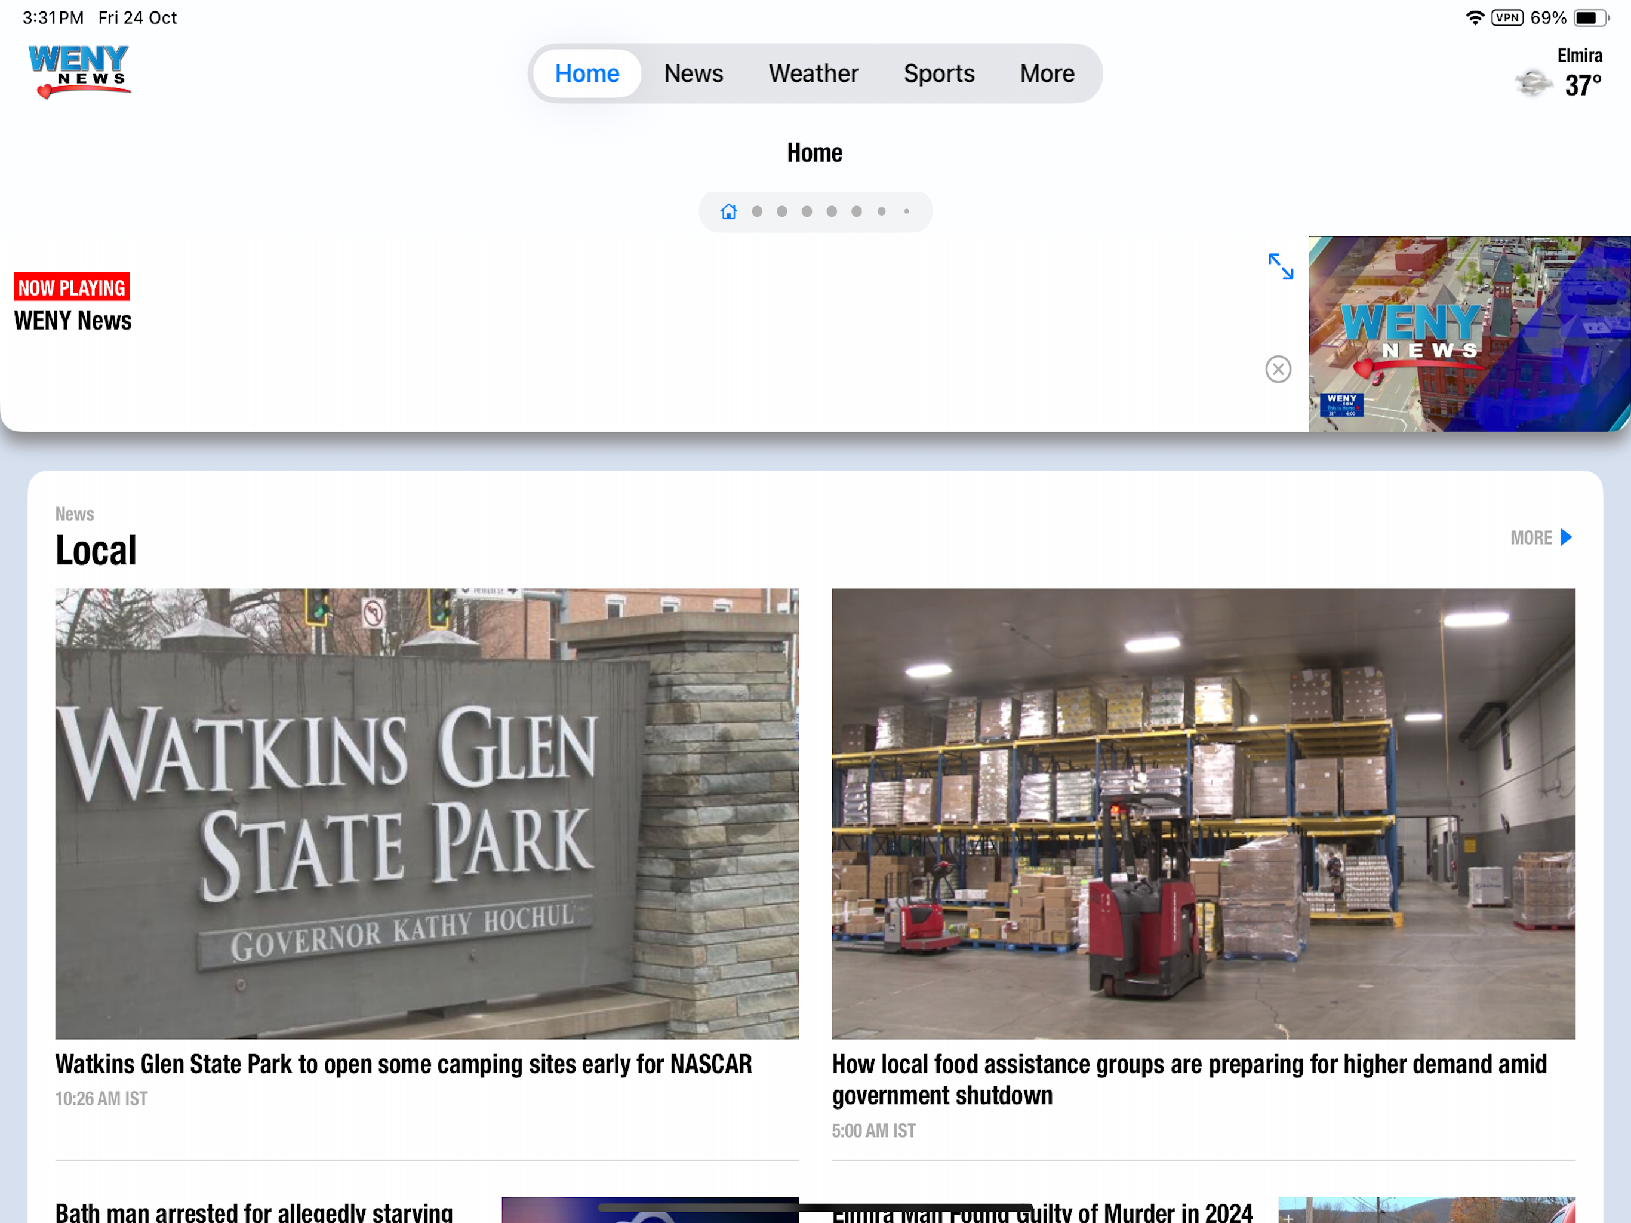Tap the 37° temperature reading
This screenshot has width=1631, height=1223.
coord(1583,85)
